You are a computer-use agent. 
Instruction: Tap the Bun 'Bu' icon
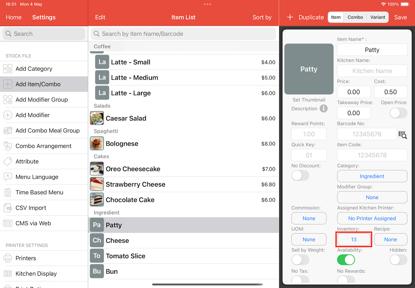[97, 271]
